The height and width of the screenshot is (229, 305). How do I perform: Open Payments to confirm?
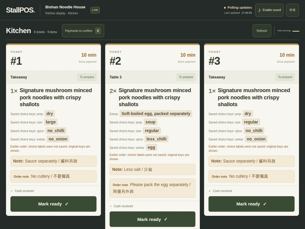(83, 31)
